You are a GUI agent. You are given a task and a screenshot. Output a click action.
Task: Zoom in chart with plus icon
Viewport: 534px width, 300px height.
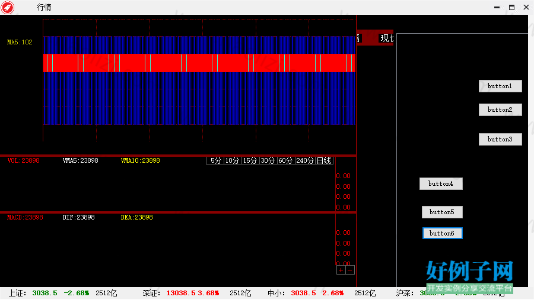(x=341, y=270)
